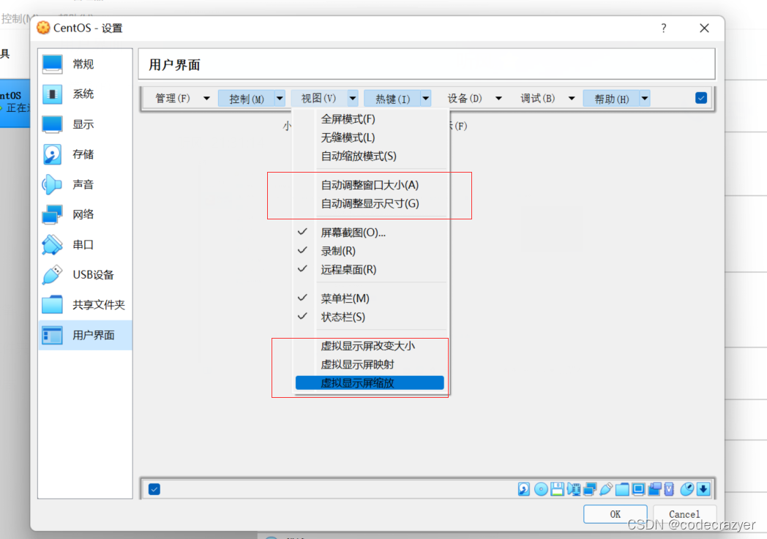Open the 共享文件夹 shared folders page
Image resolution: width=767 pixels, height=539 pixels.
click(85, 305)
